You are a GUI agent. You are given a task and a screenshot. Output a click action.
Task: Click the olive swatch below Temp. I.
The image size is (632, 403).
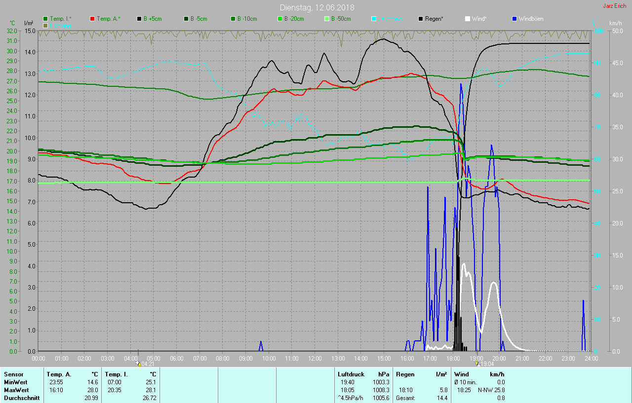(x=45, y=25)
